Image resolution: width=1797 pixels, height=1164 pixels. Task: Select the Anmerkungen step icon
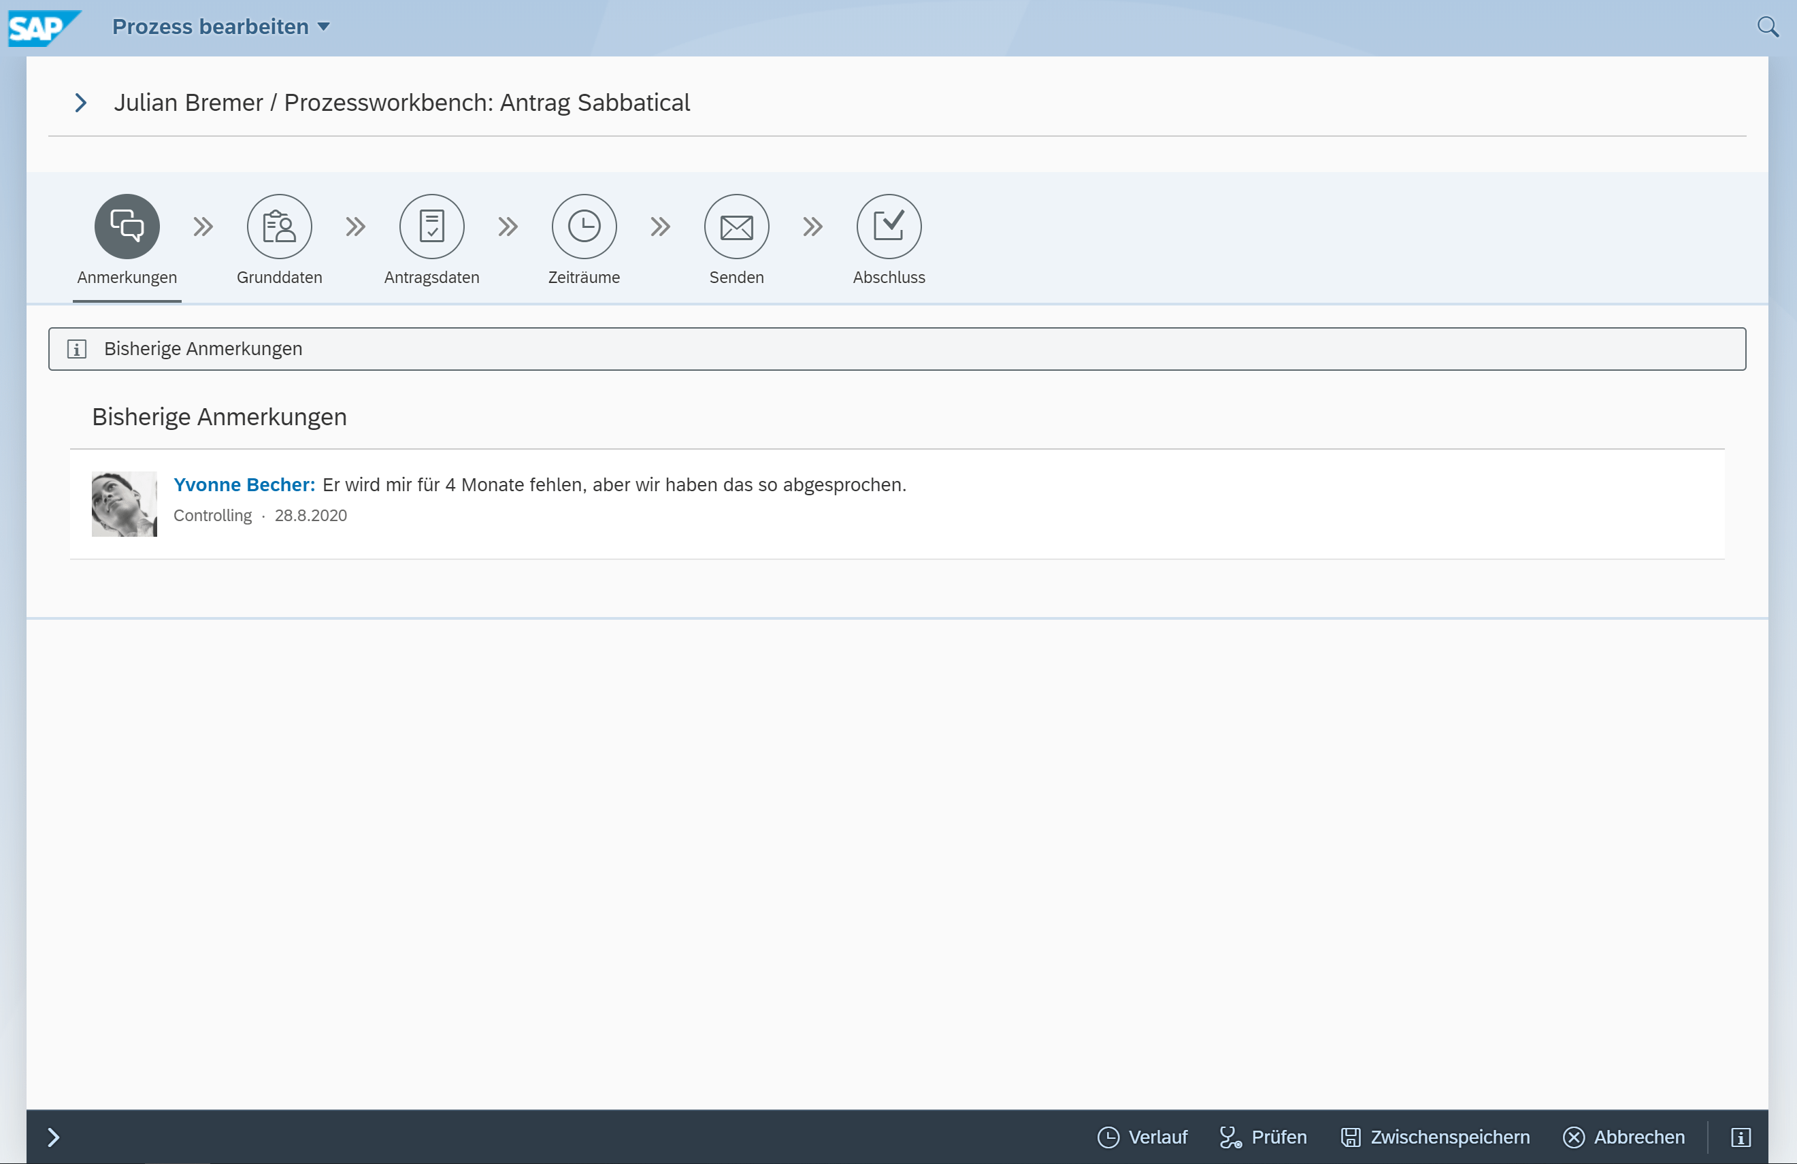pyautogui.click(x=127, y=227)
